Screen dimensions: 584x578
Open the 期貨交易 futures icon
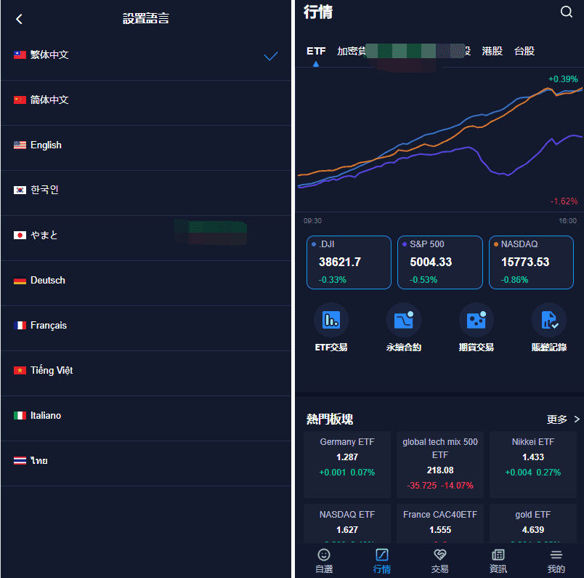476,320
